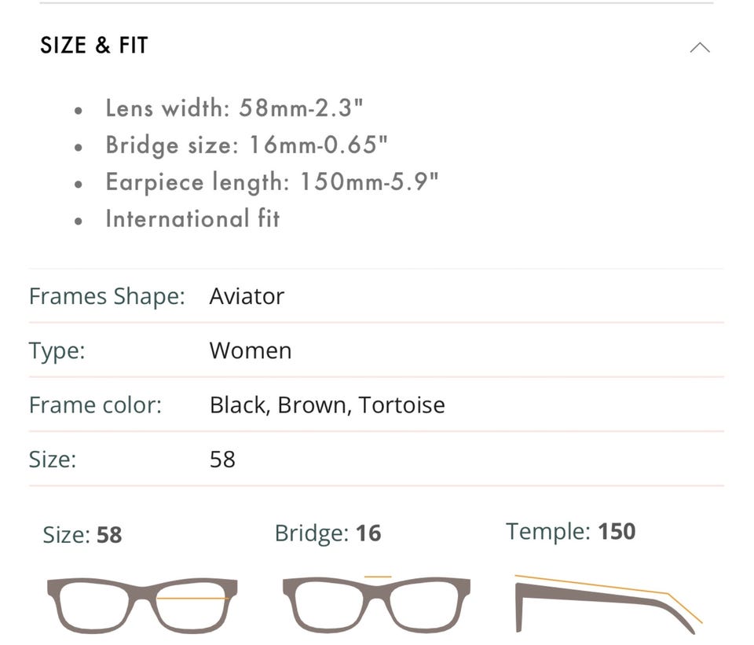Collapse the Size & Fit section chevron
This screenshot has height=645, width=754.
699,47
